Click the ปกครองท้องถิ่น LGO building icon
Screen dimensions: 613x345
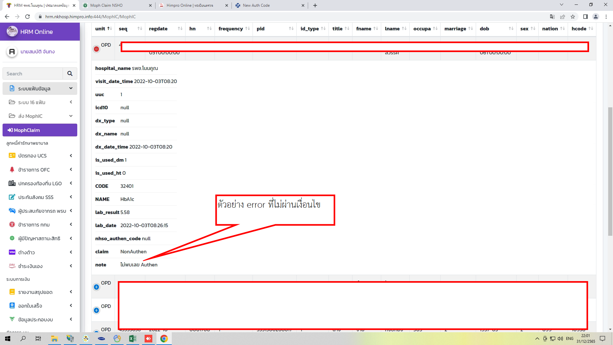click(x=12, y=183)
